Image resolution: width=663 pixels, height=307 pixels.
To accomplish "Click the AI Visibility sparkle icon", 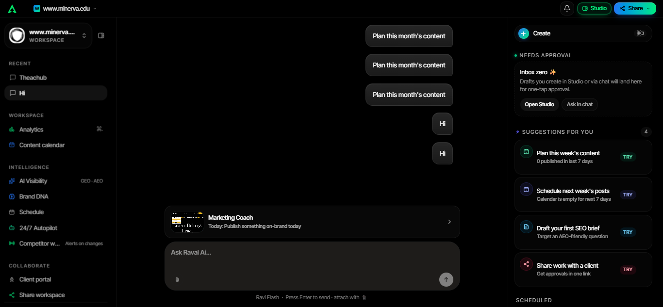I will coord(12,181).
